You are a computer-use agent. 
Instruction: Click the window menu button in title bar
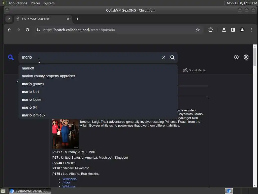pyautogui.click(x=7, y=10)
